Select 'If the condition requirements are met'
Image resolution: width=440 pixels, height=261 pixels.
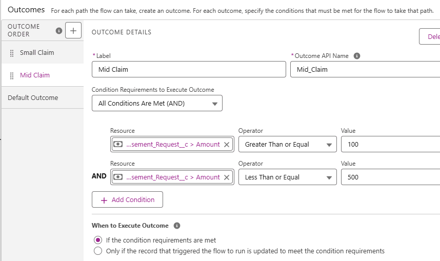click(98, 240)
